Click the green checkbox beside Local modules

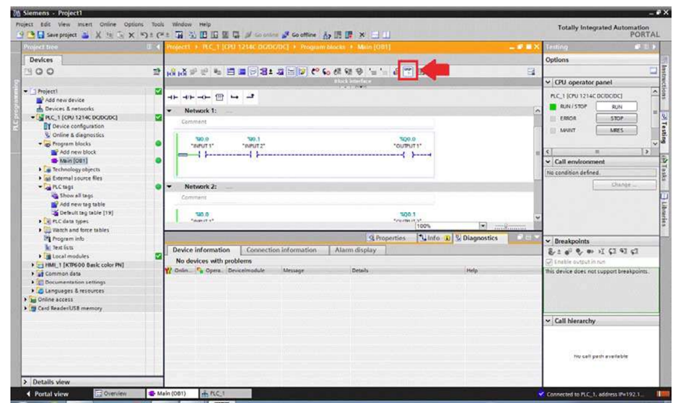pos(158,256)
